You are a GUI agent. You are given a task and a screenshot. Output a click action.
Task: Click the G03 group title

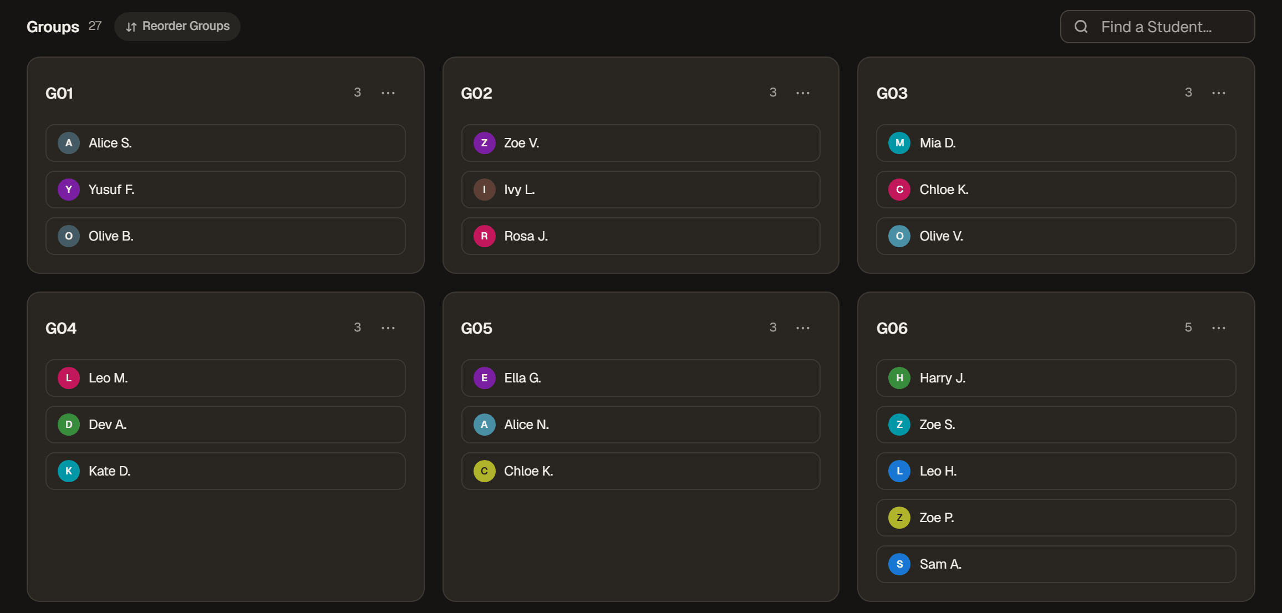(892, 93)
